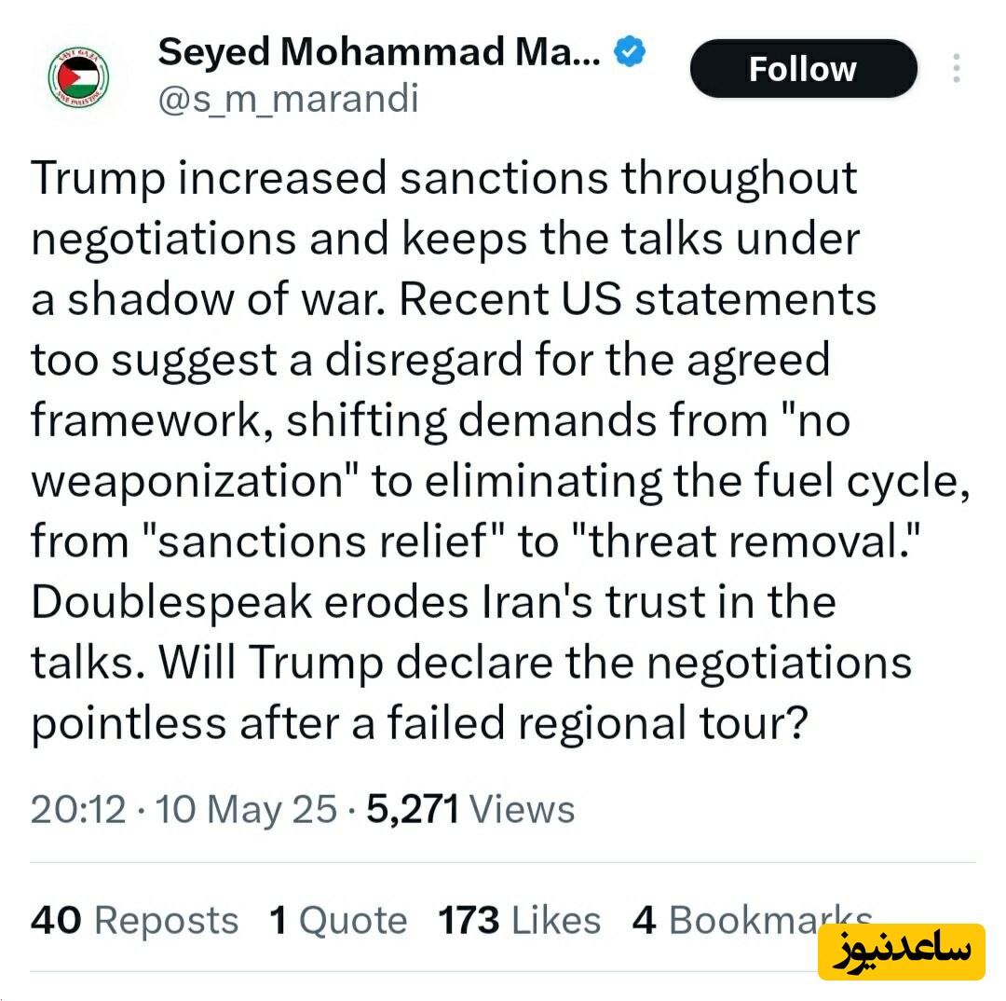Click the yellow Saednews watermark logo
The height and width of the screenshot is (1001, 1006).
tap(901, 951)
